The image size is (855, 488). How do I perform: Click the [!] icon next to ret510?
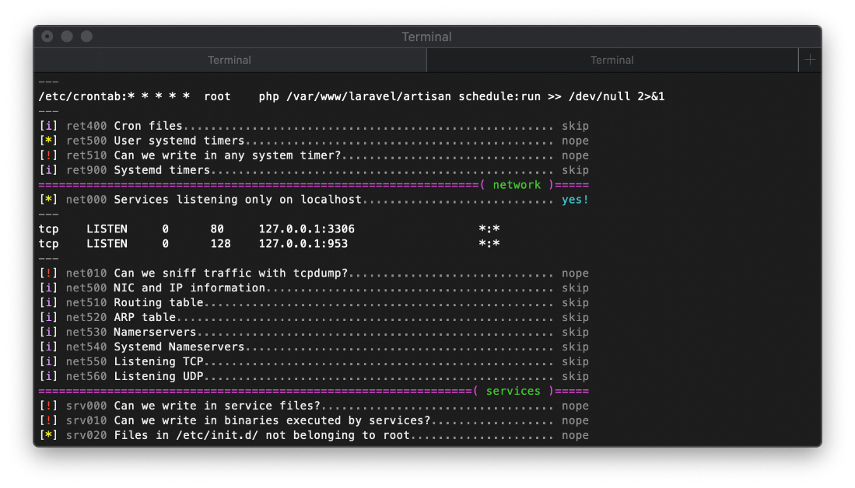click(x=48, y=155)
